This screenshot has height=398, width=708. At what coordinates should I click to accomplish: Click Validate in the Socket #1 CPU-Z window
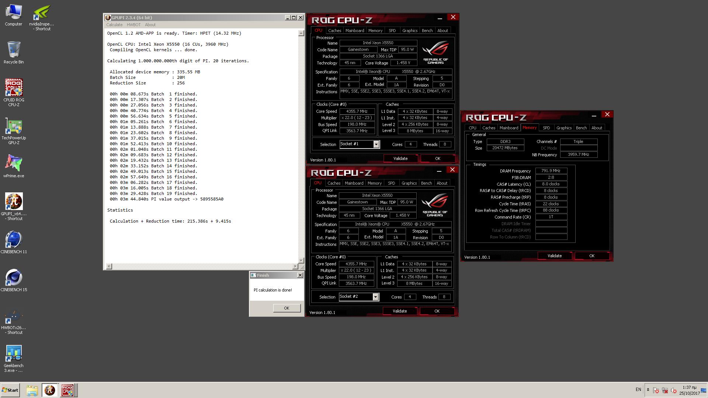(400, 158)
